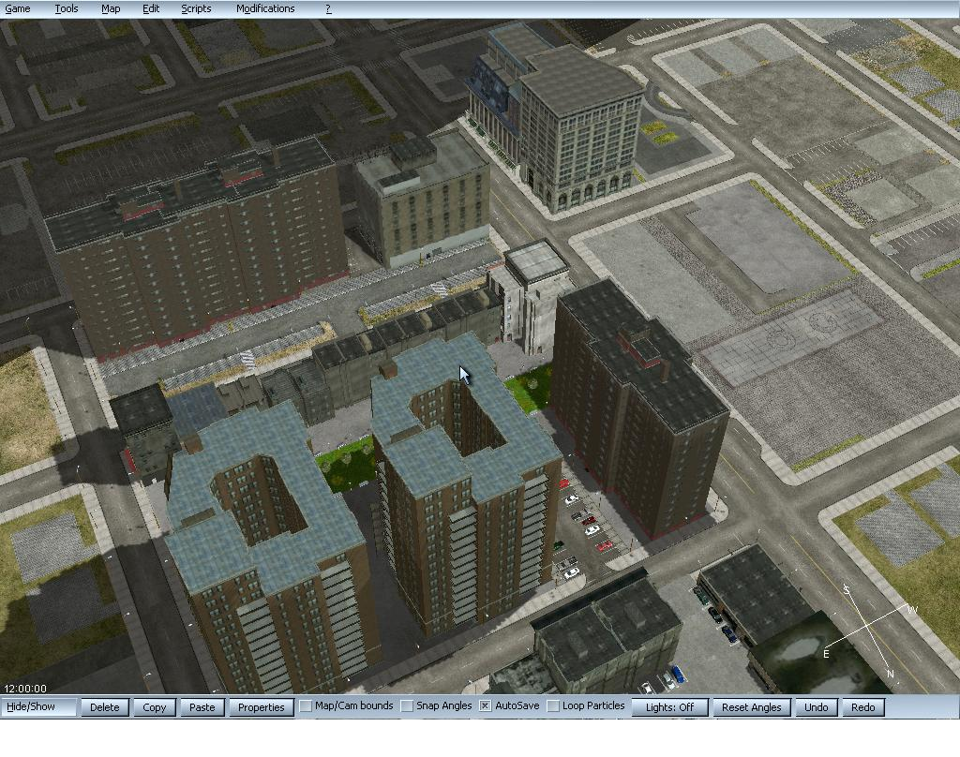
Task: Undo the last action
Action: click(x=817, y=707)
